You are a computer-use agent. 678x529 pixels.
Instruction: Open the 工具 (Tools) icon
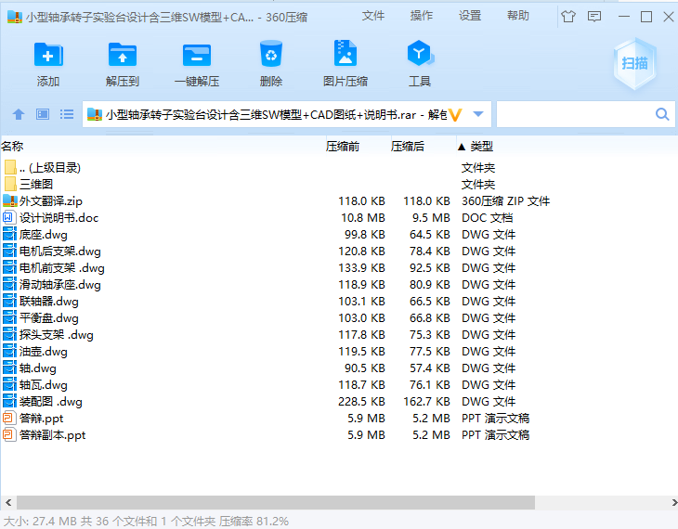coord(420,53)
